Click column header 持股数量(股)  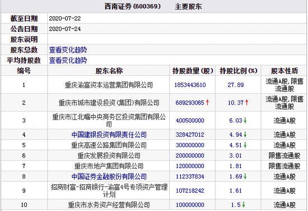click(193, 71)
